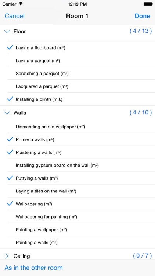Tap the Walls count (4 / 10)

(x=141, y=113)
